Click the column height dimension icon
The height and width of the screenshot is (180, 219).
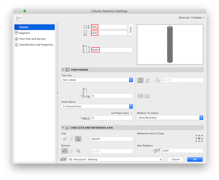[86, 49]
